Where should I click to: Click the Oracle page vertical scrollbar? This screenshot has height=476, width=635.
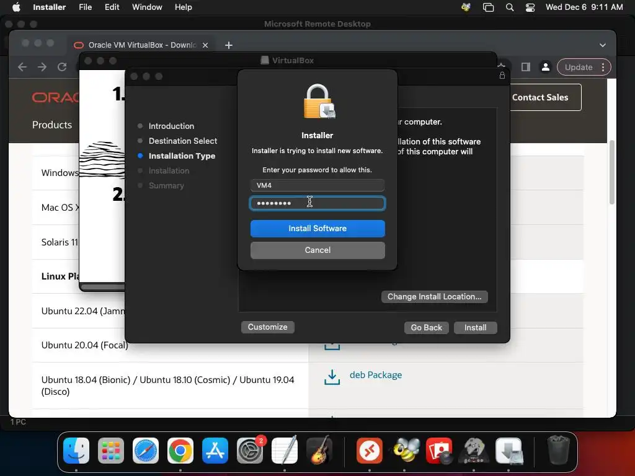click(x=611, y=172)
